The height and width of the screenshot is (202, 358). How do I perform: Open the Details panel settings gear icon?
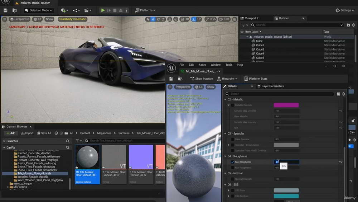344,94
